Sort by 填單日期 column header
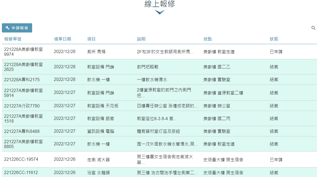 point(62,39)
